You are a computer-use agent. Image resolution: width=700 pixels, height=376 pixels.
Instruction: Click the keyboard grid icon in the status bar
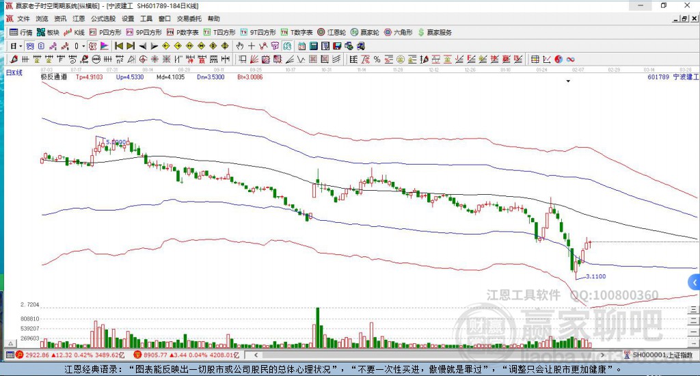[10, 355]
